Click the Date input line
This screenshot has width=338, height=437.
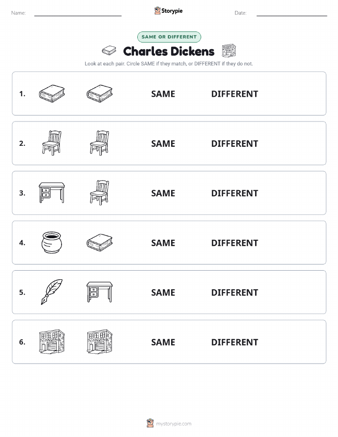[292, 13]
